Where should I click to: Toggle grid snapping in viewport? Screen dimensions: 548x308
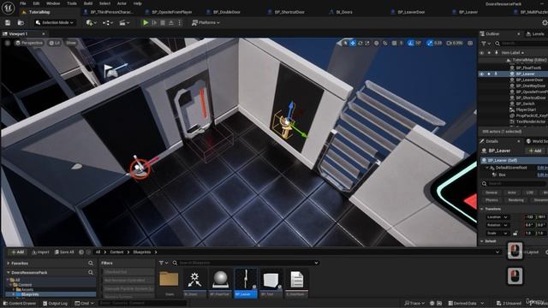pyautogui.click(x=394, y=43)
